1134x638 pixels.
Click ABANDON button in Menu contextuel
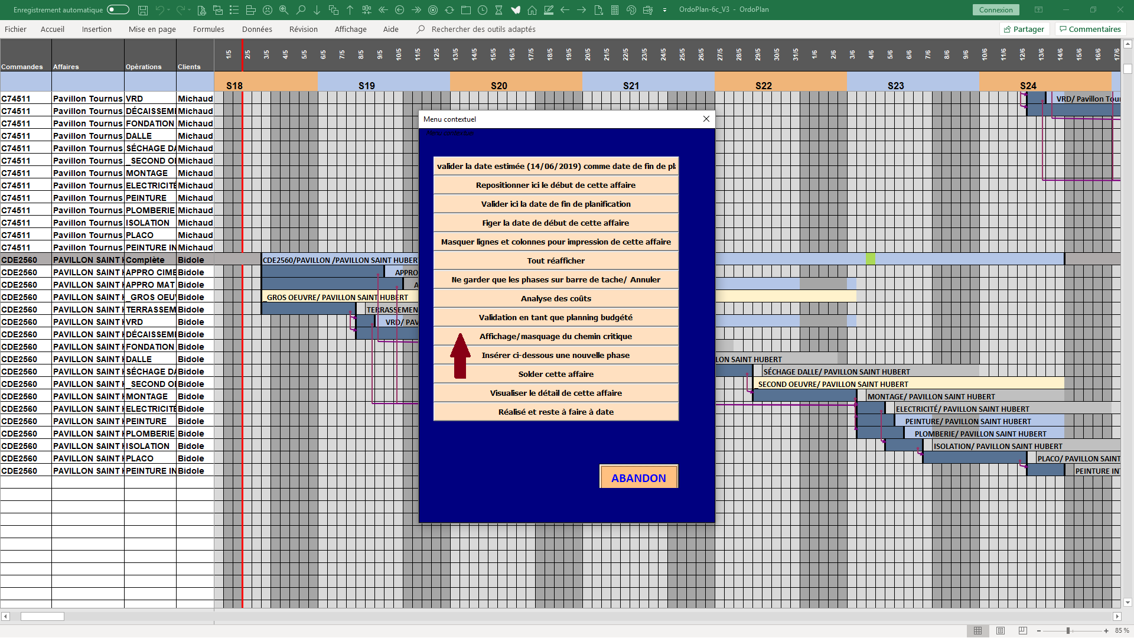[638, 477]
